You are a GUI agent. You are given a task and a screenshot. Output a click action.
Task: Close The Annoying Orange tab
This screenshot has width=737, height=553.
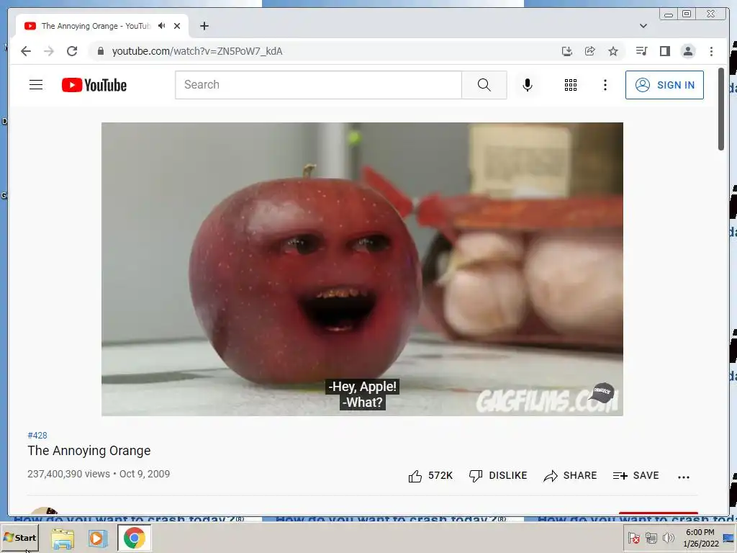coord(177,26)
